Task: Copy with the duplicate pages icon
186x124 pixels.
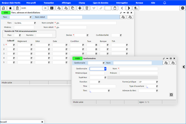Action: click(x=73, y=8)
